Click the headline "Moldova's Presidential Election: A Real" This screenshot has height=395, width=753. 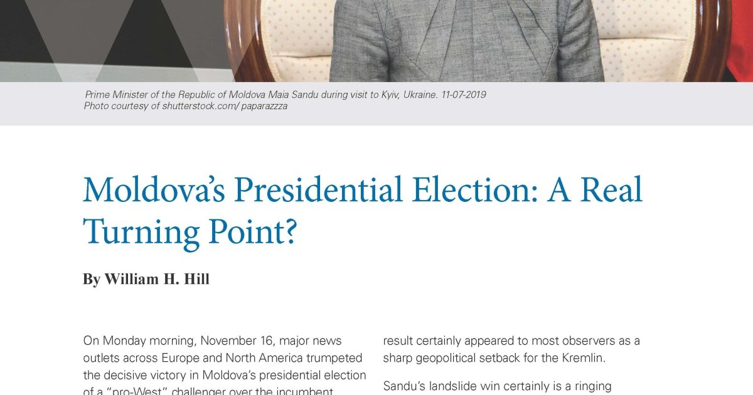pos(363,190)
